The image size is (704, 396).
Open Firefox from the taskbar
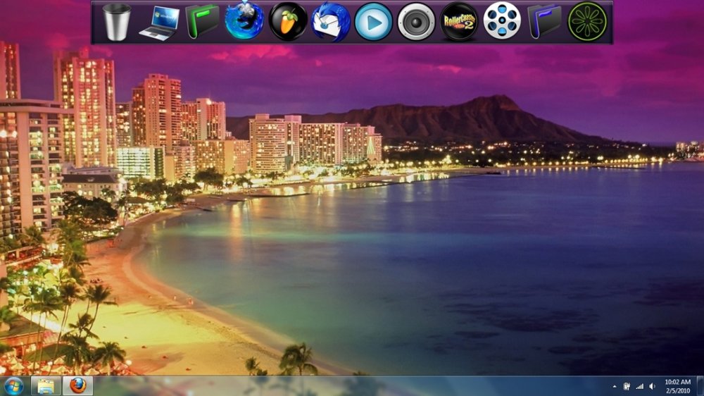point(77,386)
